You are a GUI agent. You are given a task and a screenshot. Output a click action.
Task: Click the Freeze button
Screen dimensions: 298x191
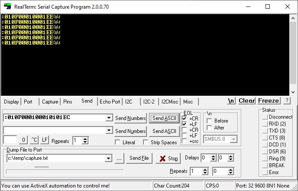269,100
